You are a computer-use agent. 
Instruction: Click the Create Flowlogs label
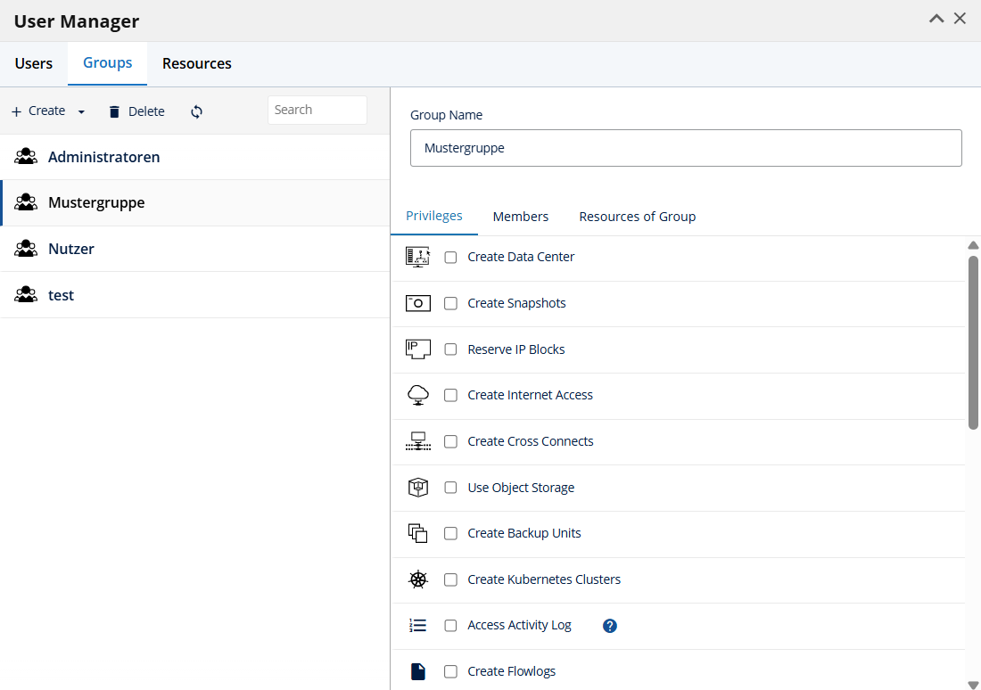click(x=512, y=672)
